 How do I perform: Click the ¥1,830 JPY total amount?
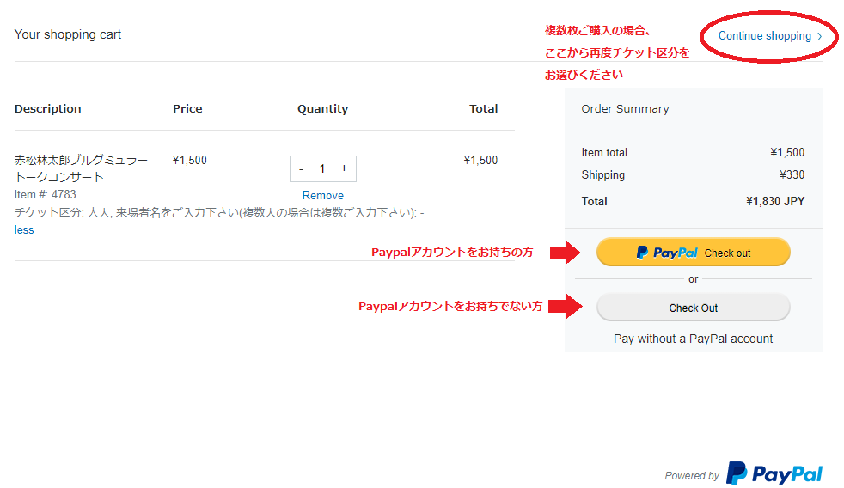click(x=775, y=201)
